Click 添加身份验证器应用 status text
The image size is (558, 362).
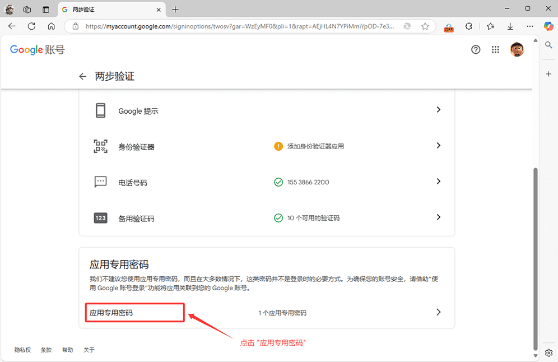315,146
